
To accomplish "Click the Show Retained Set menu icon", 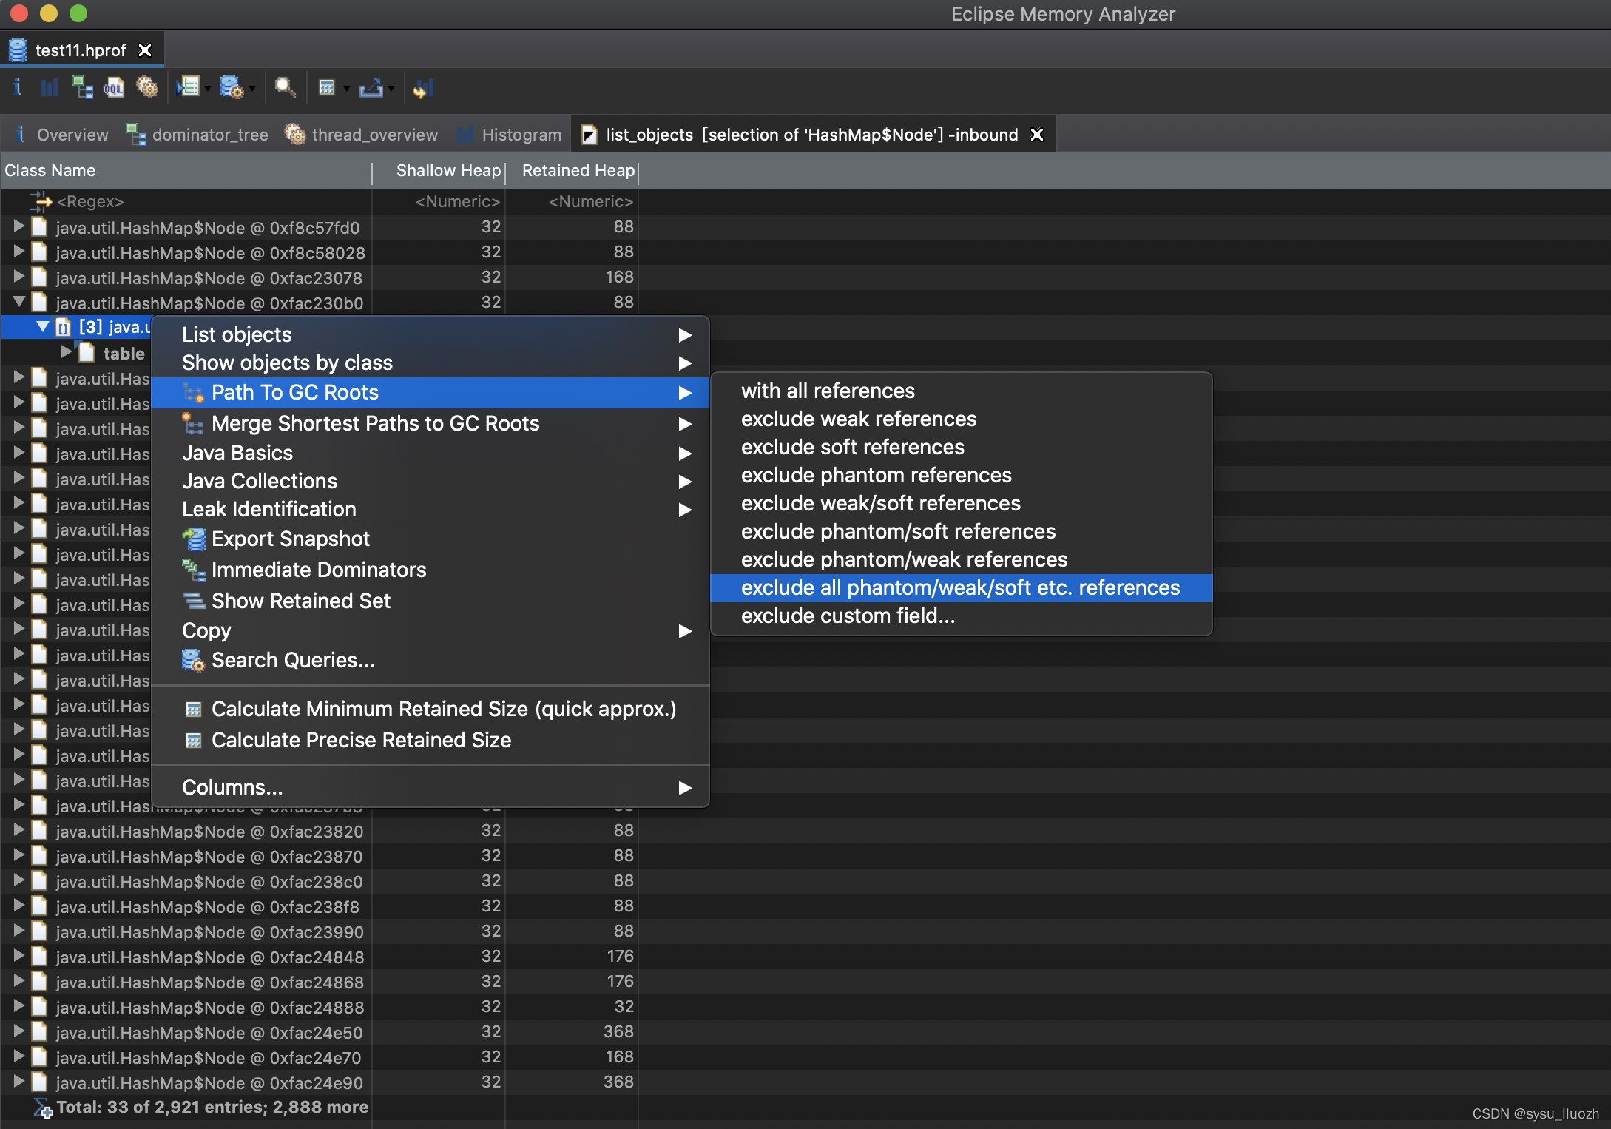I will (x=194, y=601).
